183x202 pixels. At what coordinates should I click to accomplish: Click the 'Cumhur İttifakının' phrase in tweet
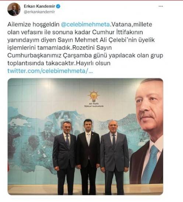pyautogui.click(x=117, y=32)
